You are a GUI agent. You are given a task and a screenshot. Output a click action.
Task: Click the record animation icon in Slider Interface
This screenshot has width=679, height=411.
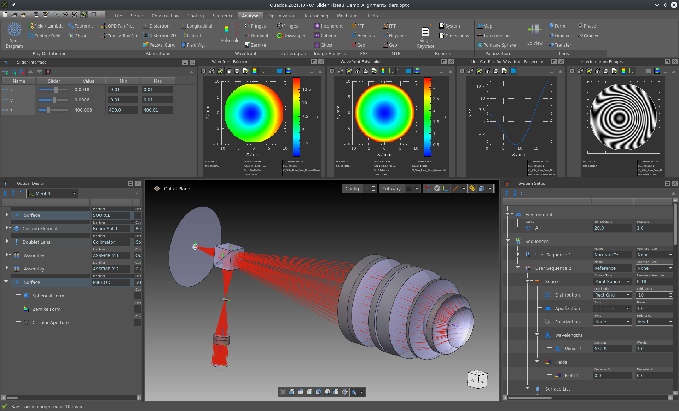(x=48, y=72)
